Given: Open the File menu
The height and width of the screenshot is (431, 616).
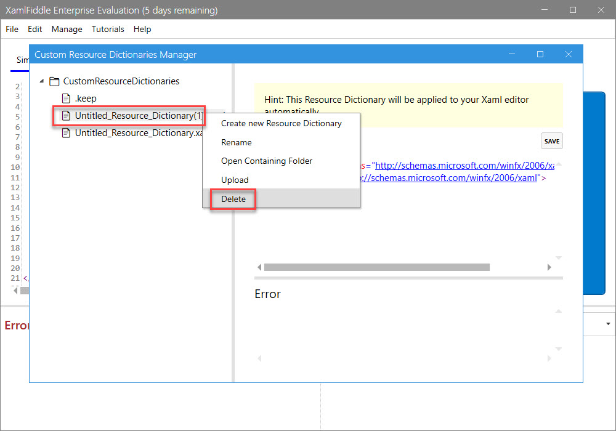Looking at the screenshot, I should (12, 29).
